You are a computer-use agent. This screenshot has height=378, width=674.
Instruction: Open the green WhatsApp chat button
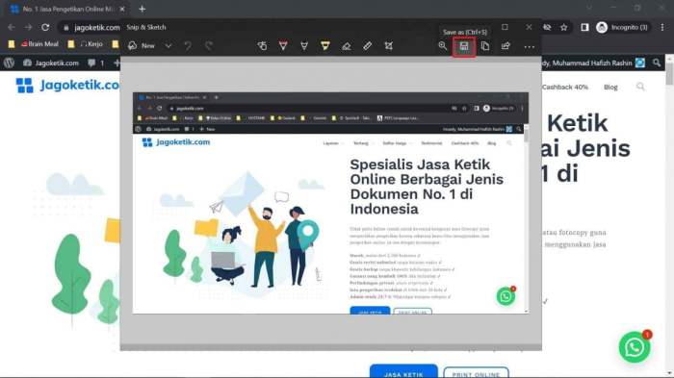635,347
